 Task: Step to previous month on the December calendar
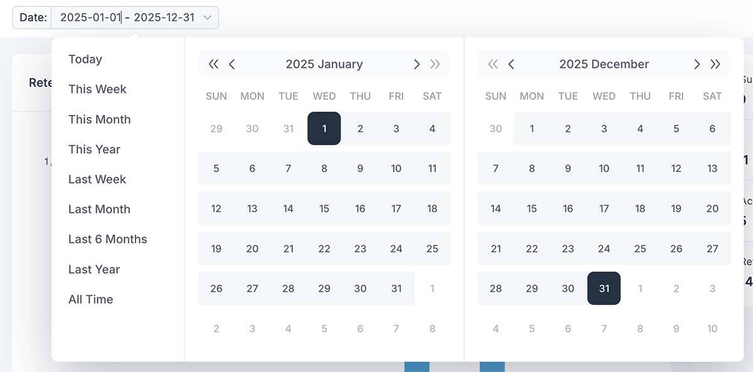[x=511, y=64]
